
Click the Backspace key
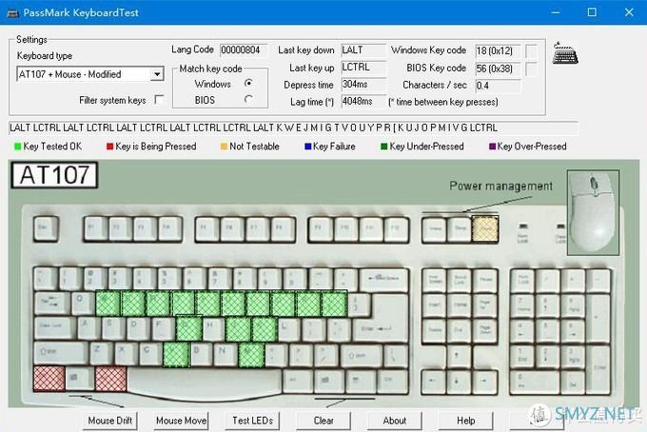coord(383,280)
